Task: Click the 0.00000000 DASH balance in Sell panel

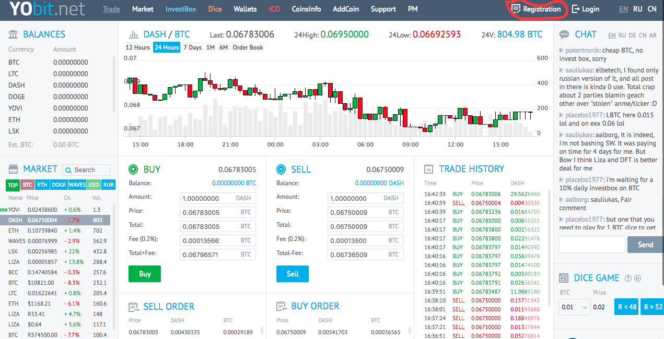Action: point(379,183)
